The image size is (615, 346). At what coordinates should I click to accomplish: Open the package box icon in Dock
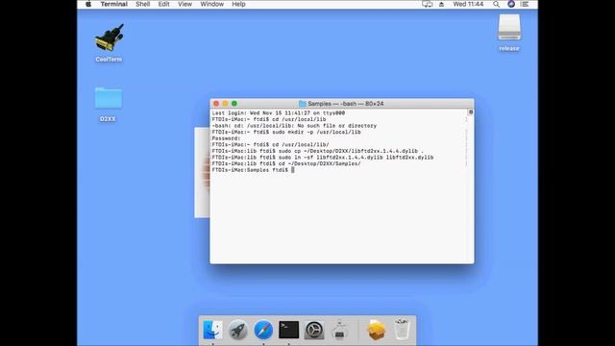pos(376,330)
